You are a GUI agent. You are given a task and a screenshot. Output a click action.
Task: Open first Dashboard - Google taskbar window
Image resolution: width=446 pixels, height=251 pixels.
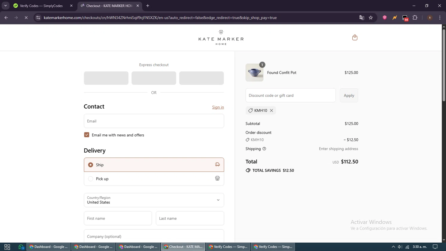click(x=49, y=247)
